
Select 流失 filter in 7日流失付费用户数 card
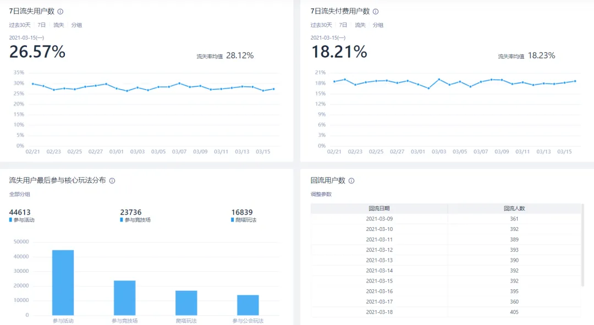point(360,25)
